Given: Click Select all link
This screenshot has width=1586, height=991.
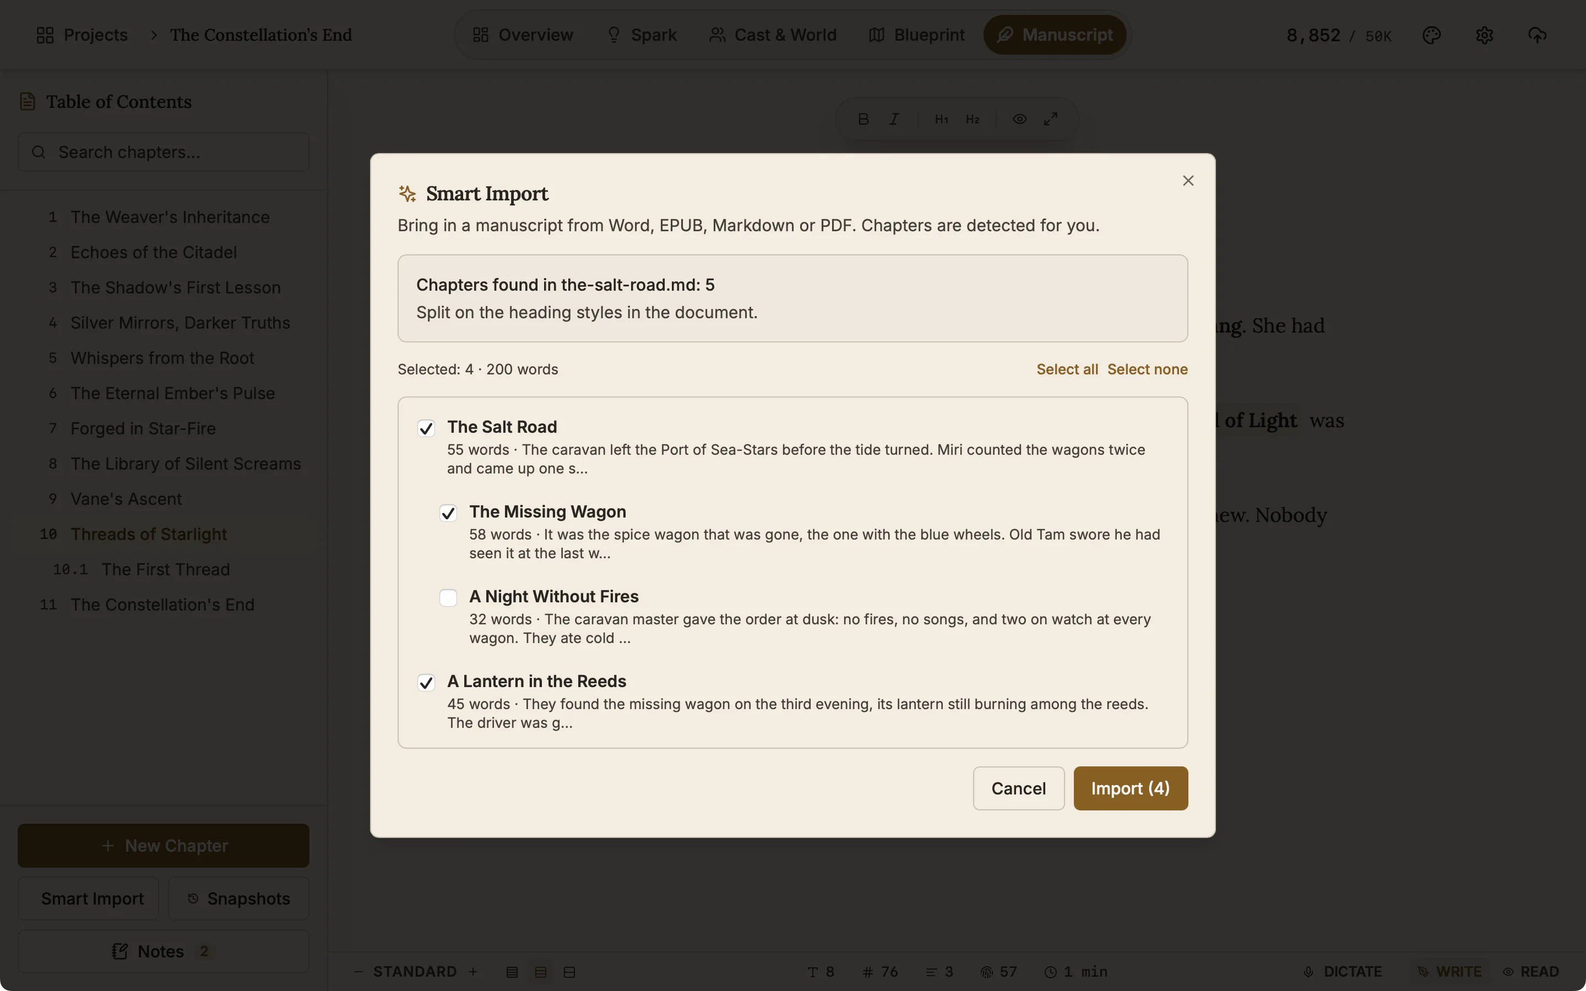Looking at the screenshot, I should coord(1067,369).
